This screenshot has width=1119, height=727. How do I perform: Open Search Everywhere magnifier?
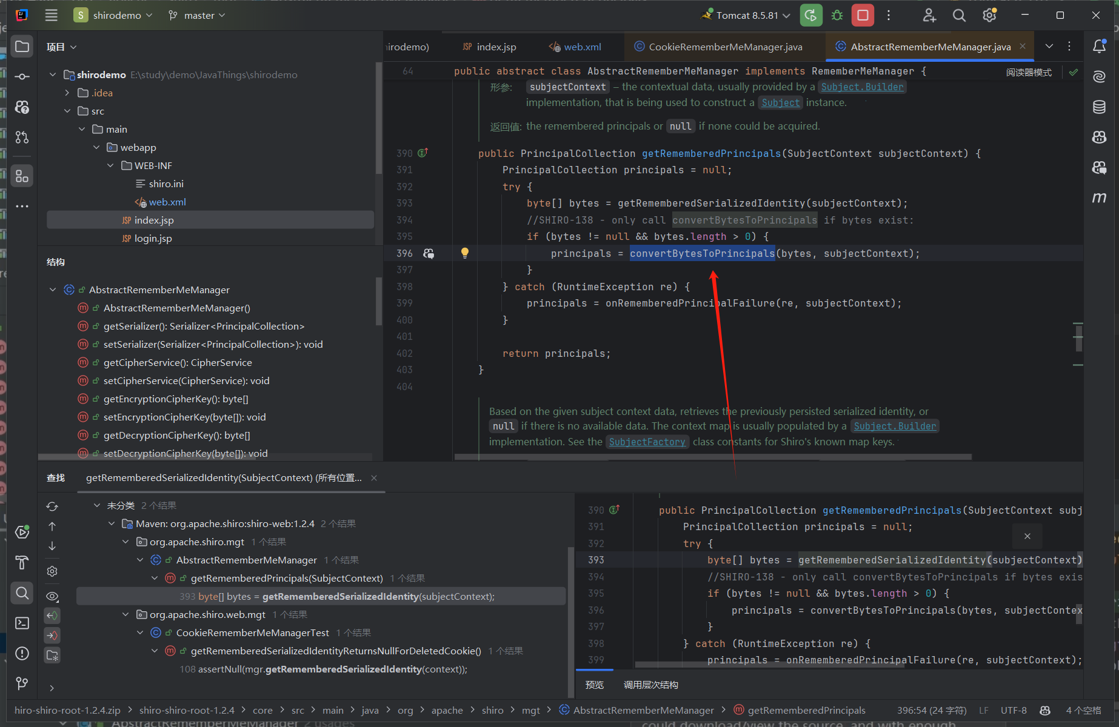(959, 15)
